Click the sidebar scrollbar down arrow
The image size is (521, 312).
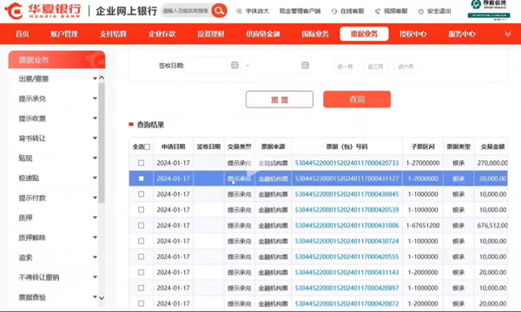point(102,298)
